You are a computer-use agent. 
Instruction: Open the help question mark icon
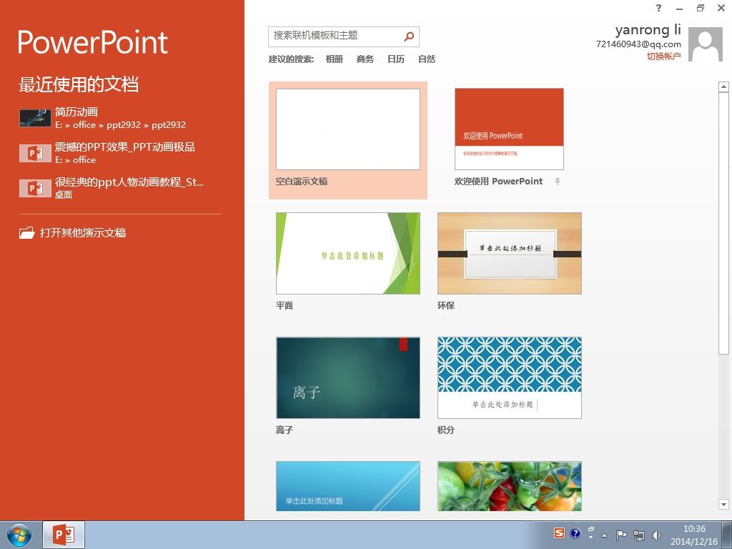pos(658,8)
